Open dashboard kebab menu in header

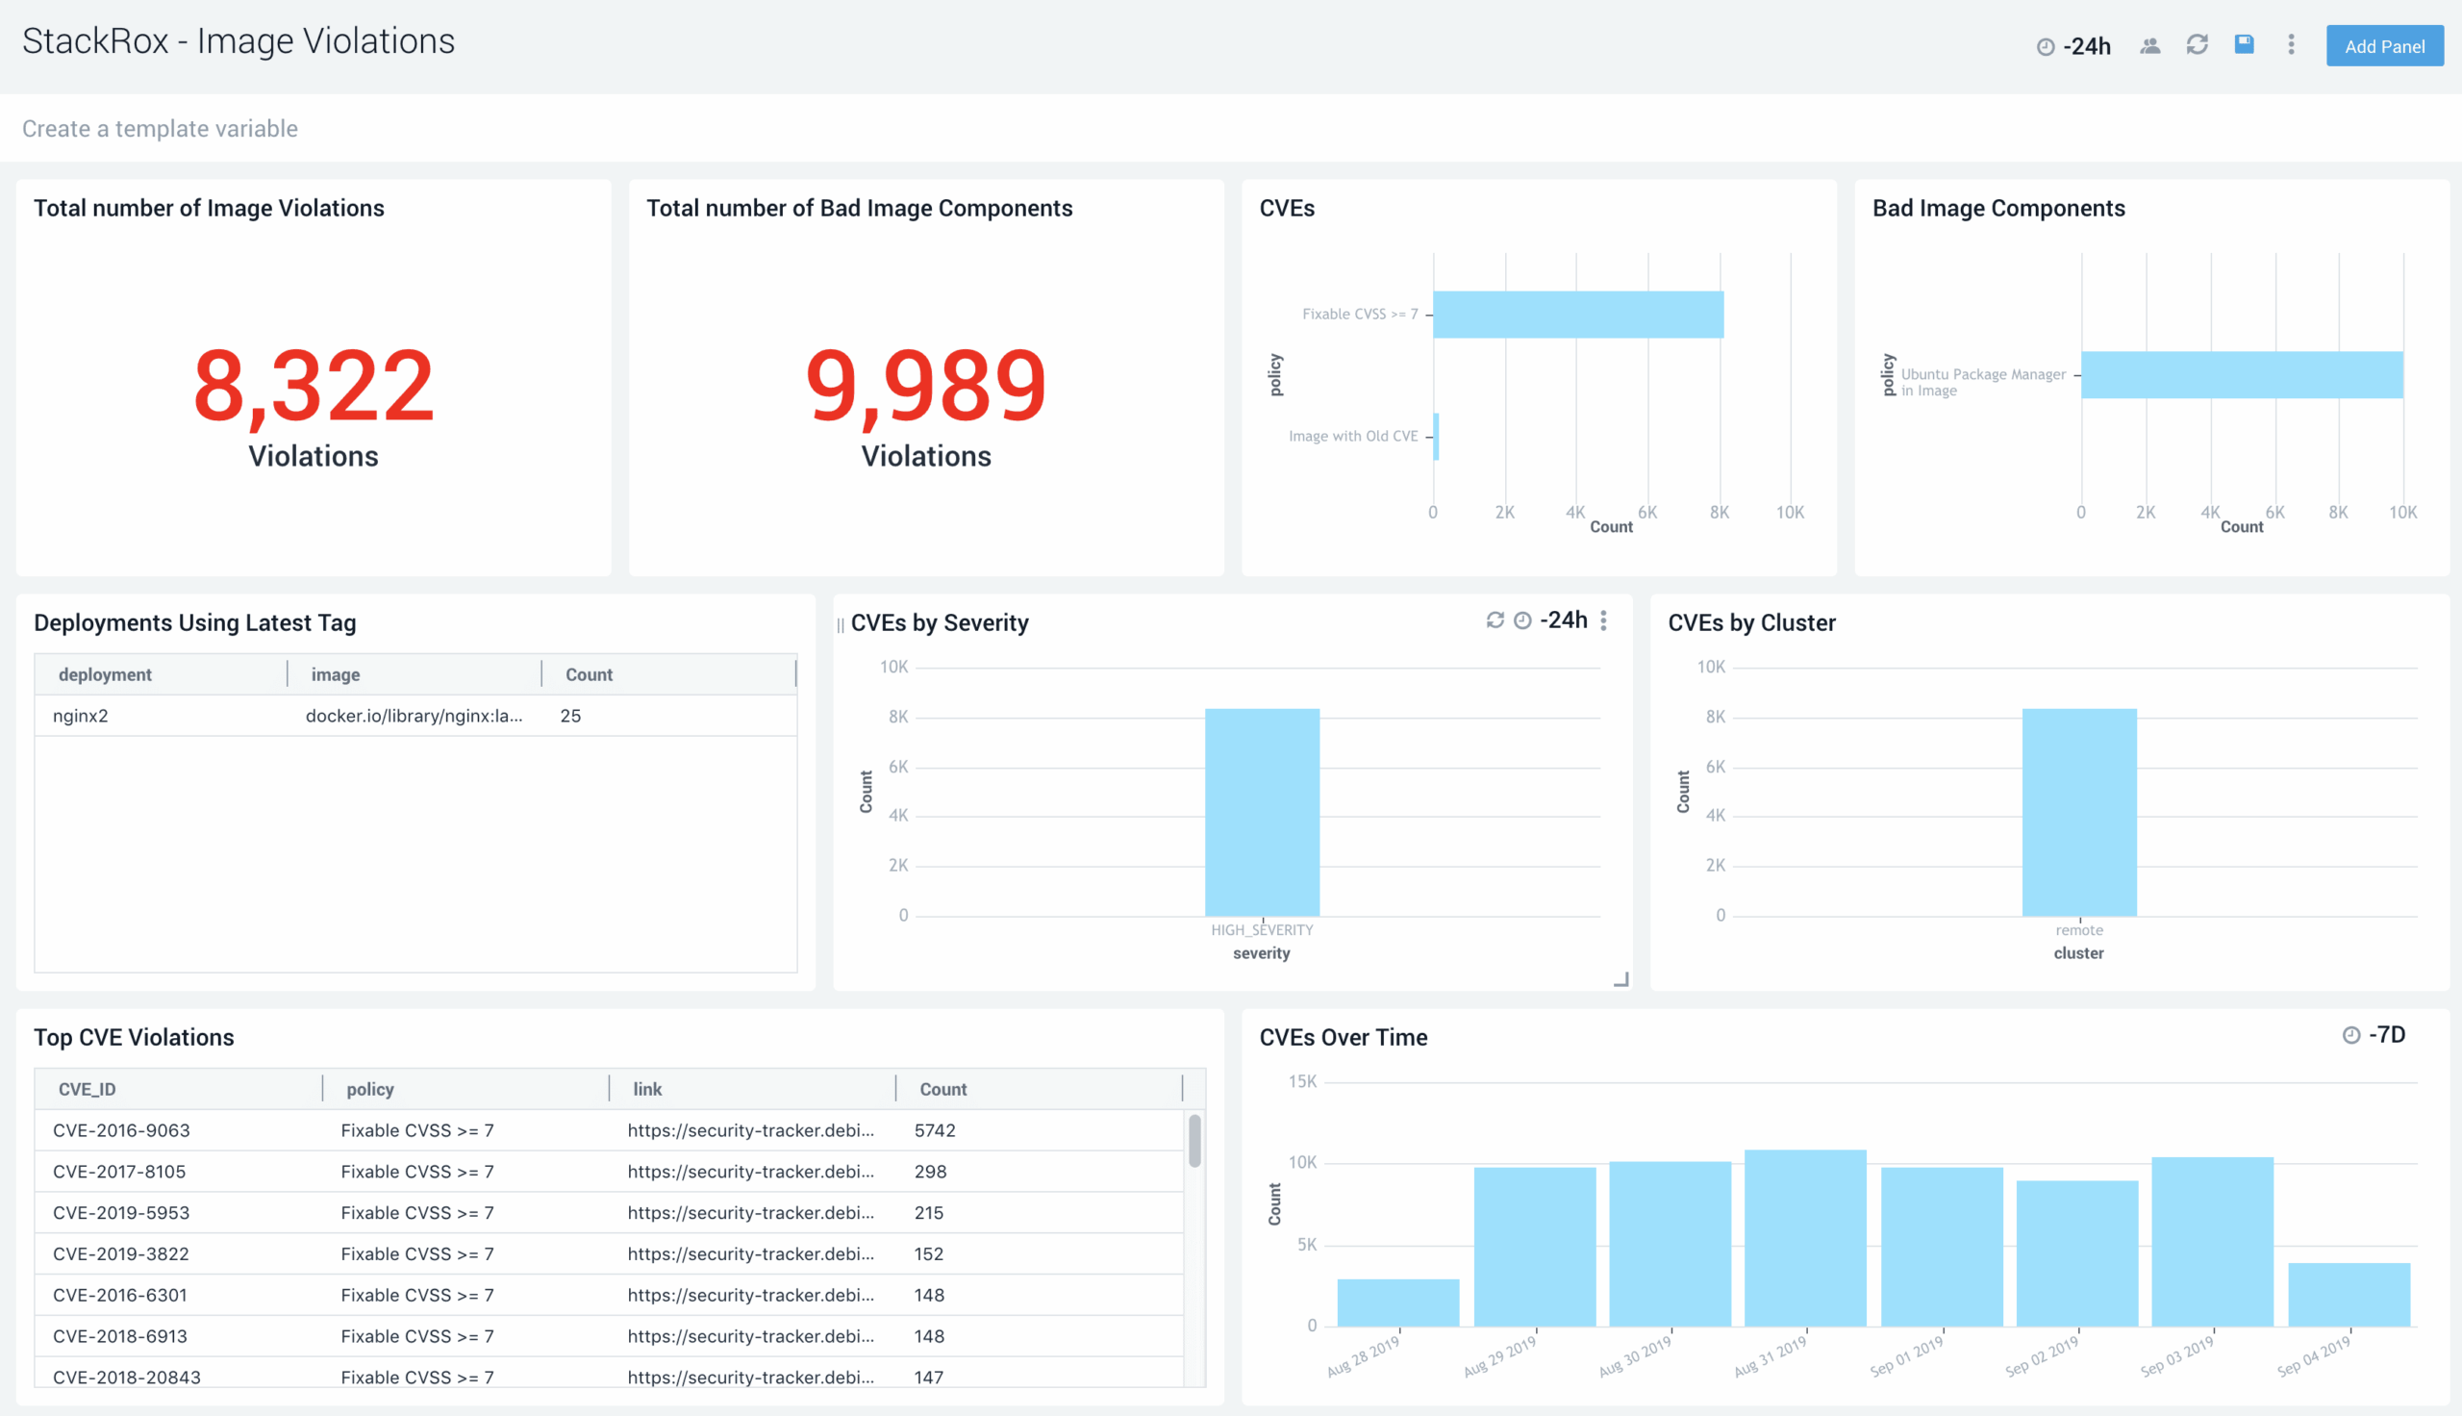click(x=2290, y=45)
